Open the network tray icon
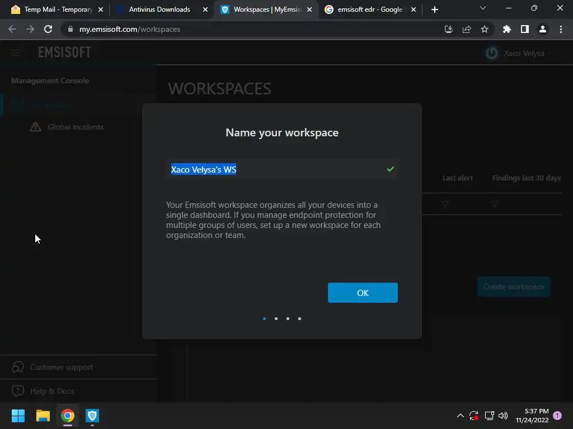Image resolution: width=573 pixels, height=429 pixels. [x=489, y=416]
